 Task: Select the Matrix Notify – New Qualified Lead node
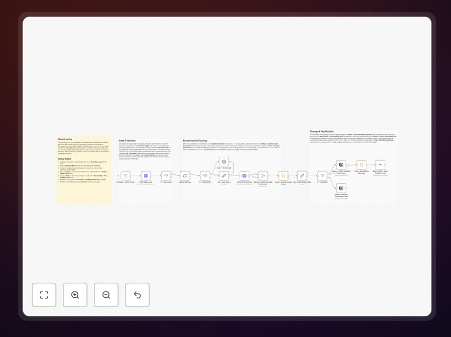380,165
